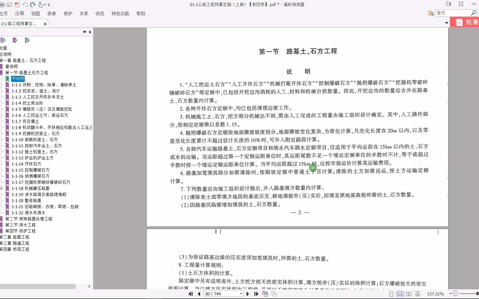Select continuous facing view mode

pyautogui.click(x=418, y=294)
